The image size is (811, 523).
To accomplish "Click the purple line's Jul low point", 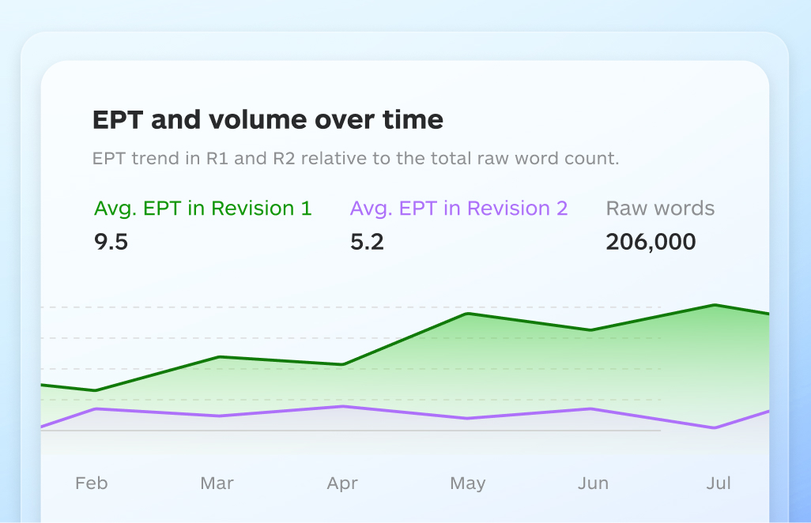I will tap(715, 428).
